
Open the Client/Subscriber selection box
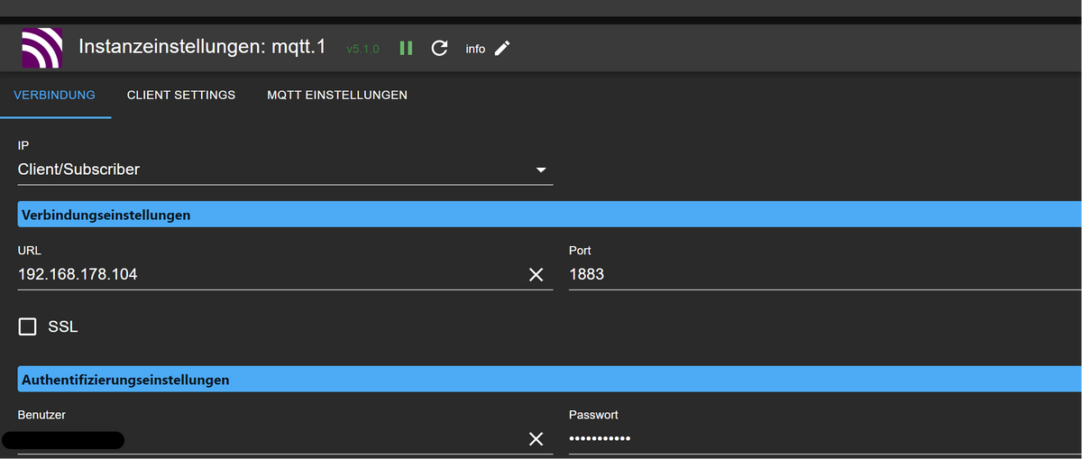click(x=270, y=170)
